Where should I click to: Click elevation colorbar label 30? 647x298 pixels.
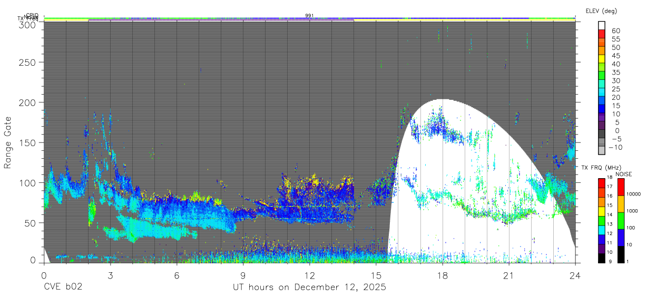(x=615, y=81)
